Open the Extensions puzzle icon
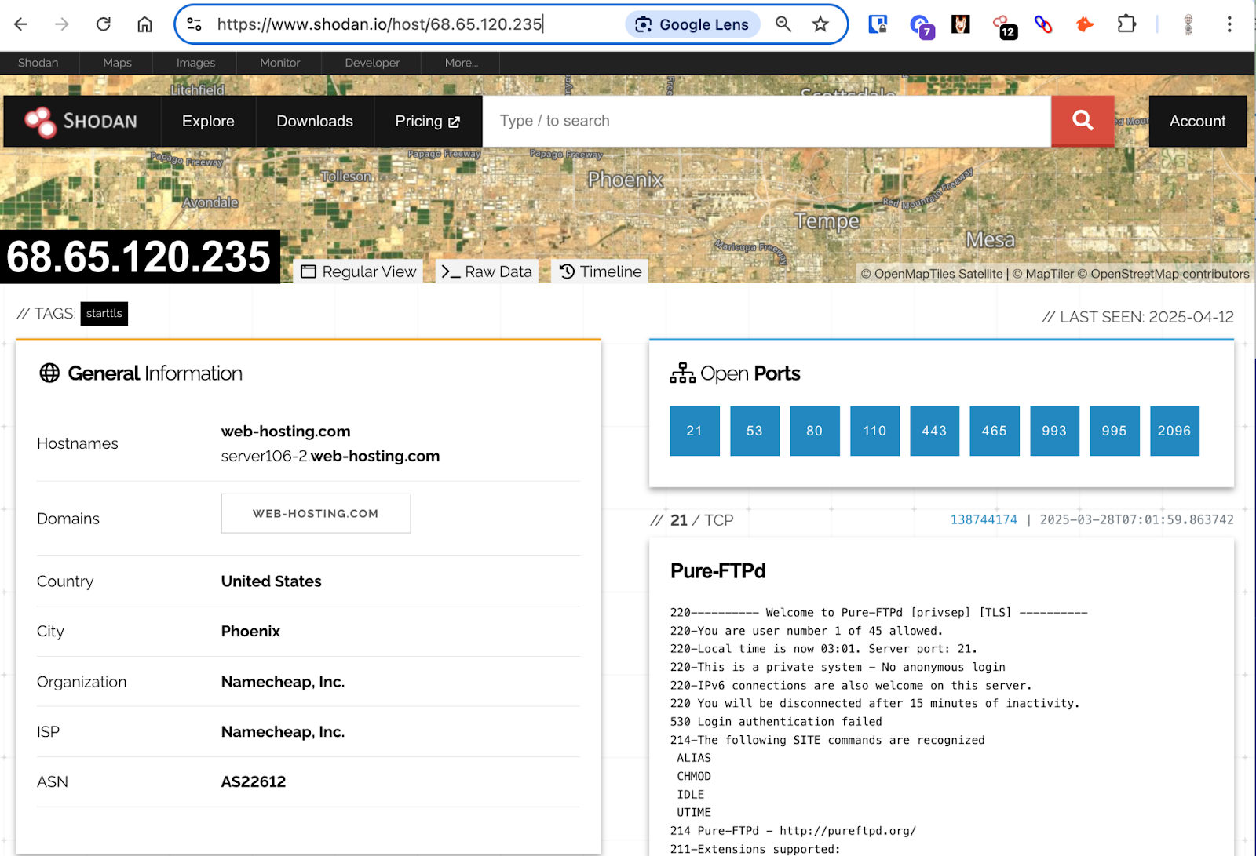 1126,24
